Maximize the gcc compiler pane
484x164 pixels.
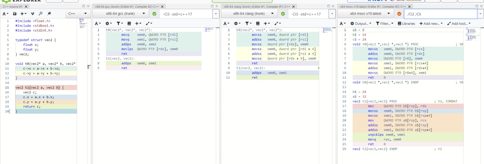tap(211, 7)
